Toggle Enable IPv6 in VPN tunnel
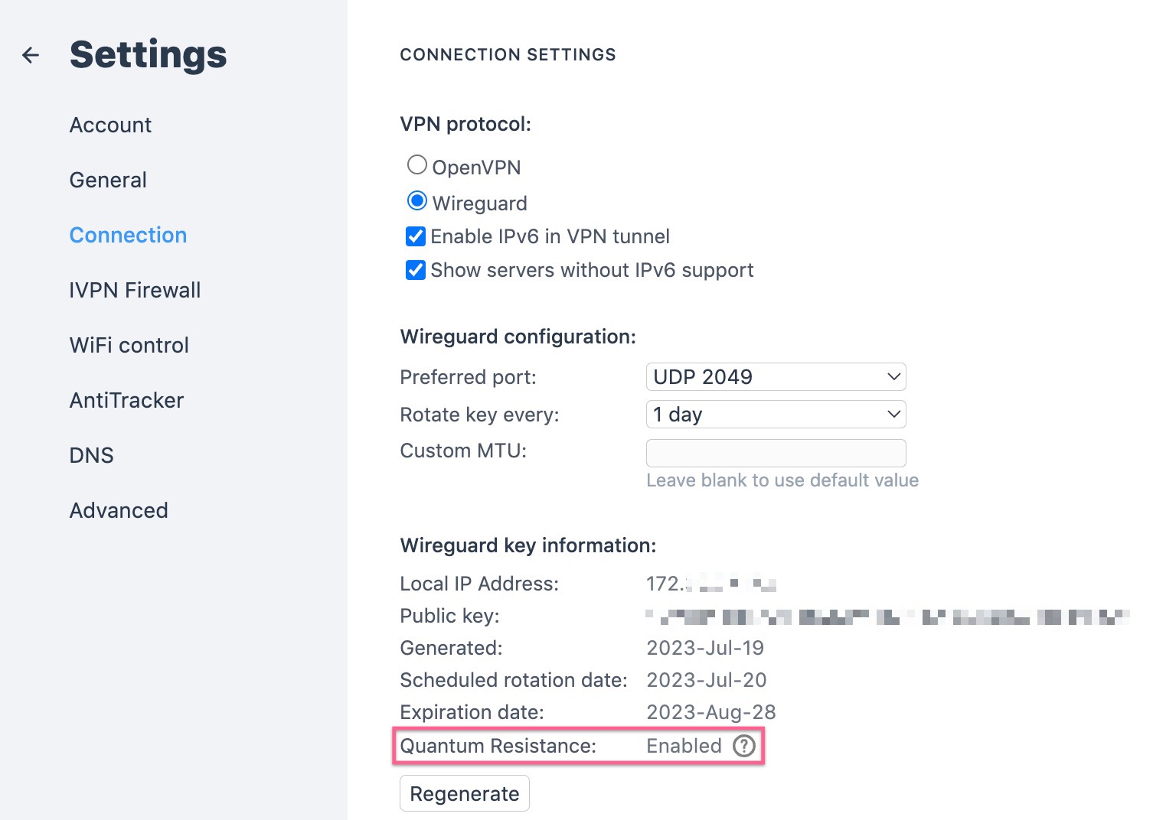The image size is (1153, 820). (416, 236)
